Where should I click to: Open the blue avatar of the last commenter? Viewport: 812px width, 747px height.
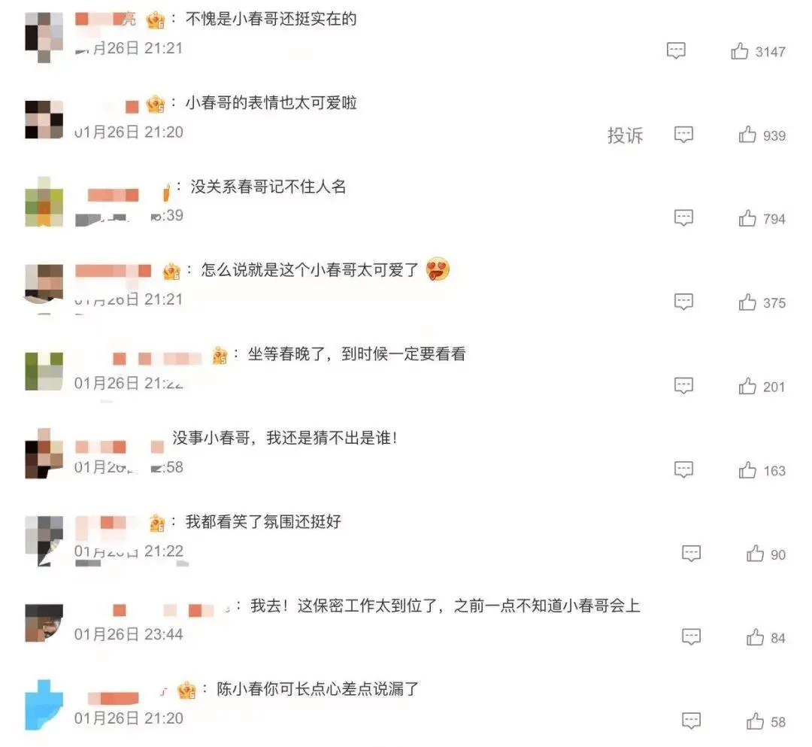(44, 705)
